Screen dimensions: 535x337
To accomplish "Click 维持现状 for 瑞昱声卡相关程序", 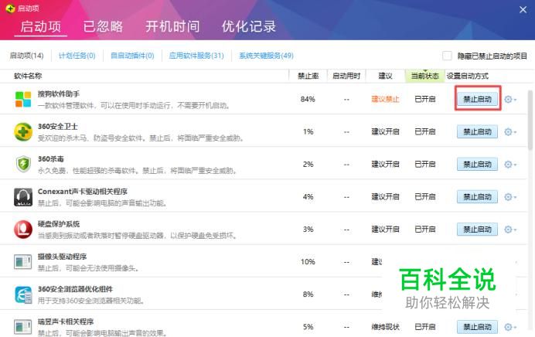I will coord(385,327).
